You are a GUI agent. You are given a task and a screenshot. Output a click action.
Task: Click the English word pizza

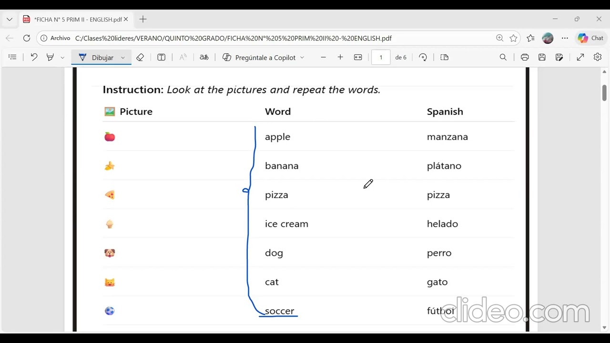[x=276, y=195]
